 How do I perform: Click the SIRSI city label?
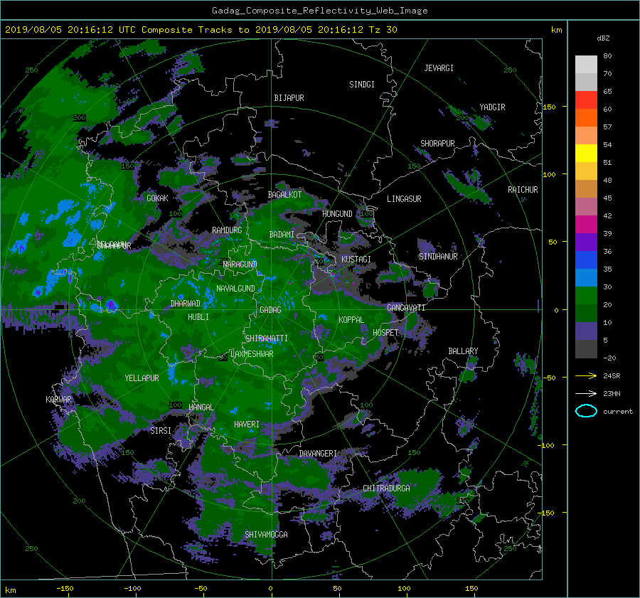161,431
